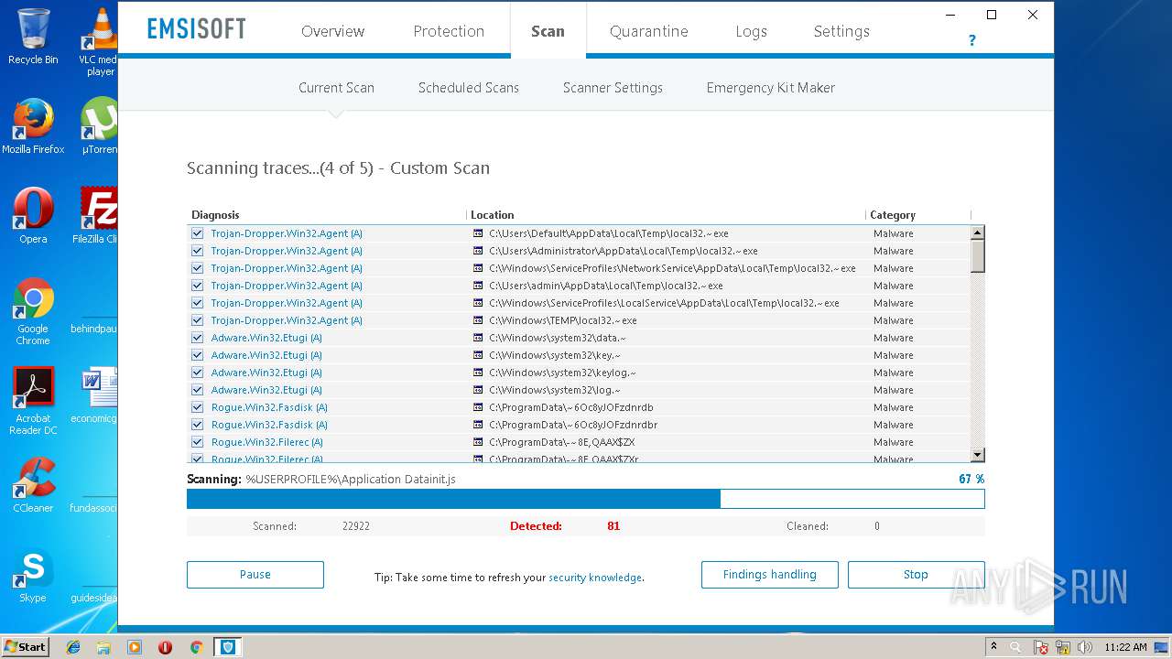
Task: Open the Scanner Settings sub-tab
Action: coord(613,88)
